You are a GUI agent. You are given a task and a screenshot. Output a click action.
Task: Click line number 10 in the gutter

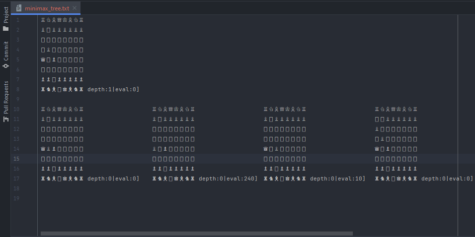pyautogui.click(x=16, y=109)
